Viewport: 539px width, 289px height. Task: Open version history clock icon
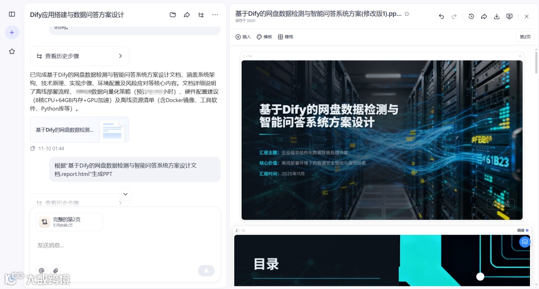pyautogui.click(x=471, y=16)
